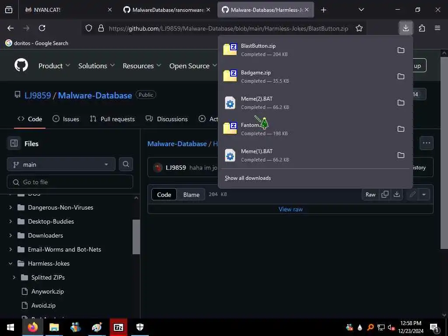Switch to the Issues tab
This screenshot has width=448, height=336.
pos(66,119)
